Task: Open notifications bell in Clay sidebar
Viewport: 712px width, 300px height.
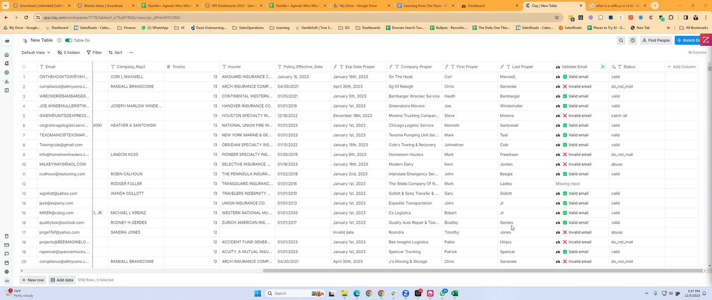Action: click(x=7, y=63)
